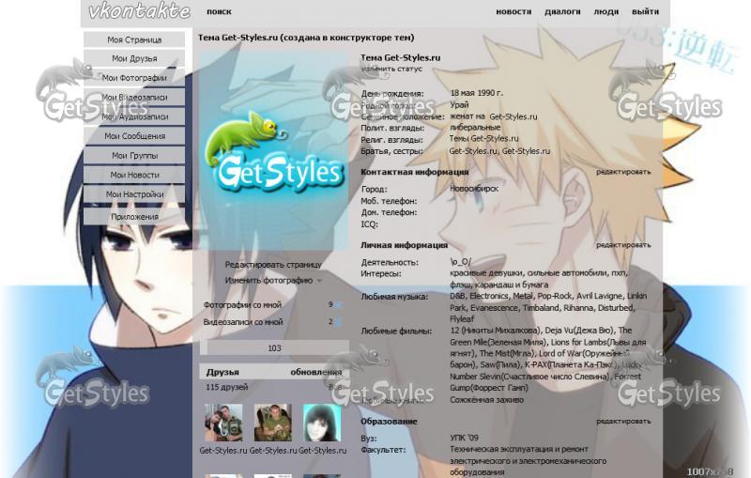Click Get-Styles.ru spouse link
751x478 pixels.
click(x=513, y=116)
